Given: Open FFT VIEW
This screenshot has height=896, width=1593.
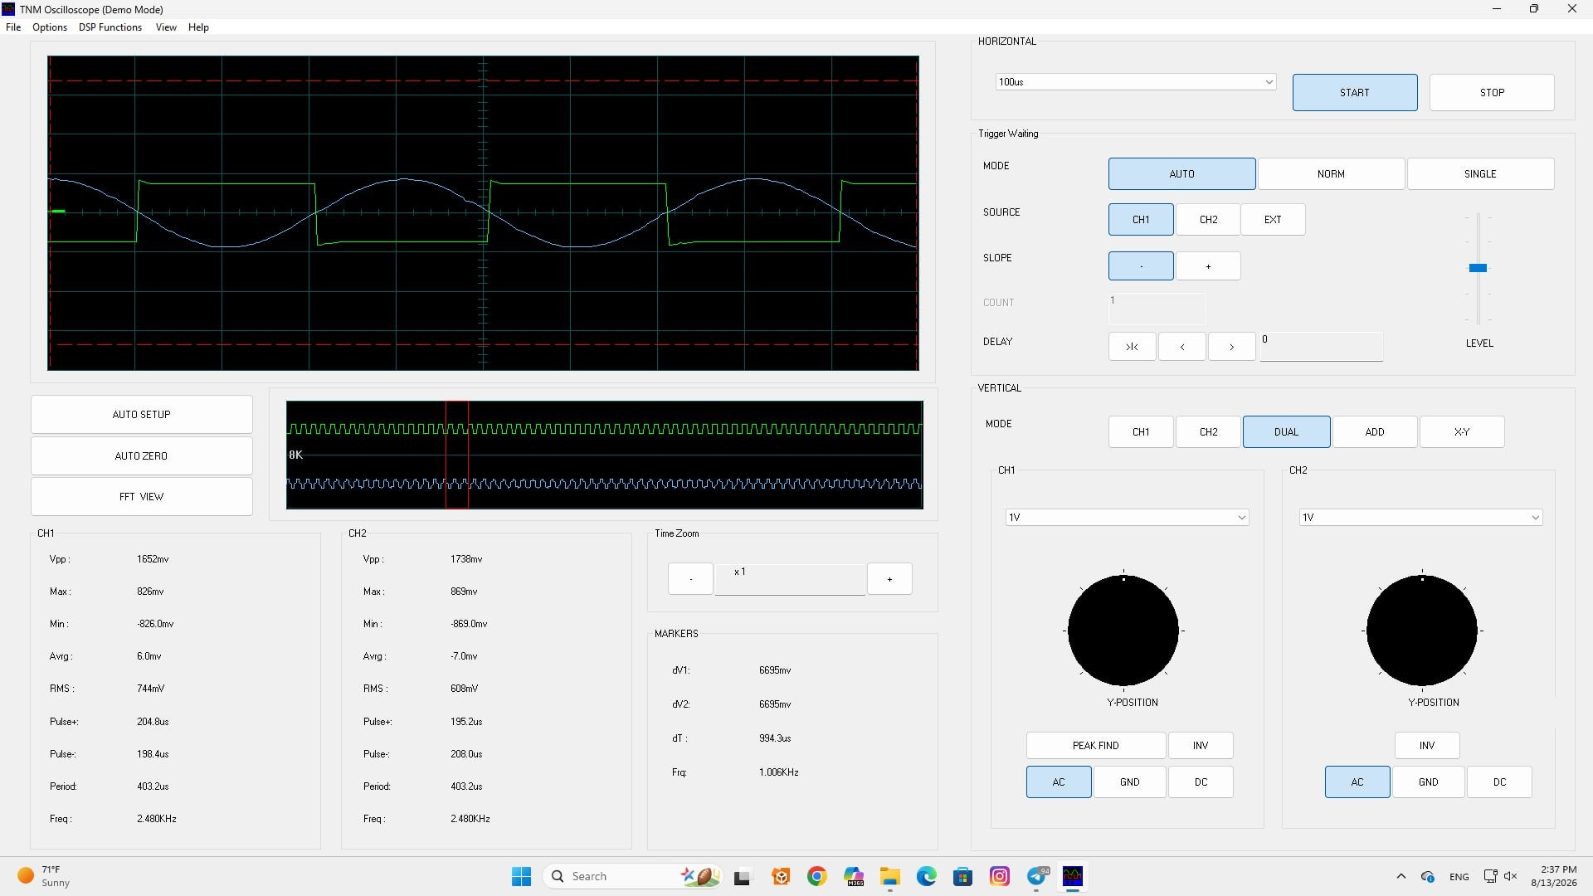Looking at the screenshot, I should click(x=141, y=497).
